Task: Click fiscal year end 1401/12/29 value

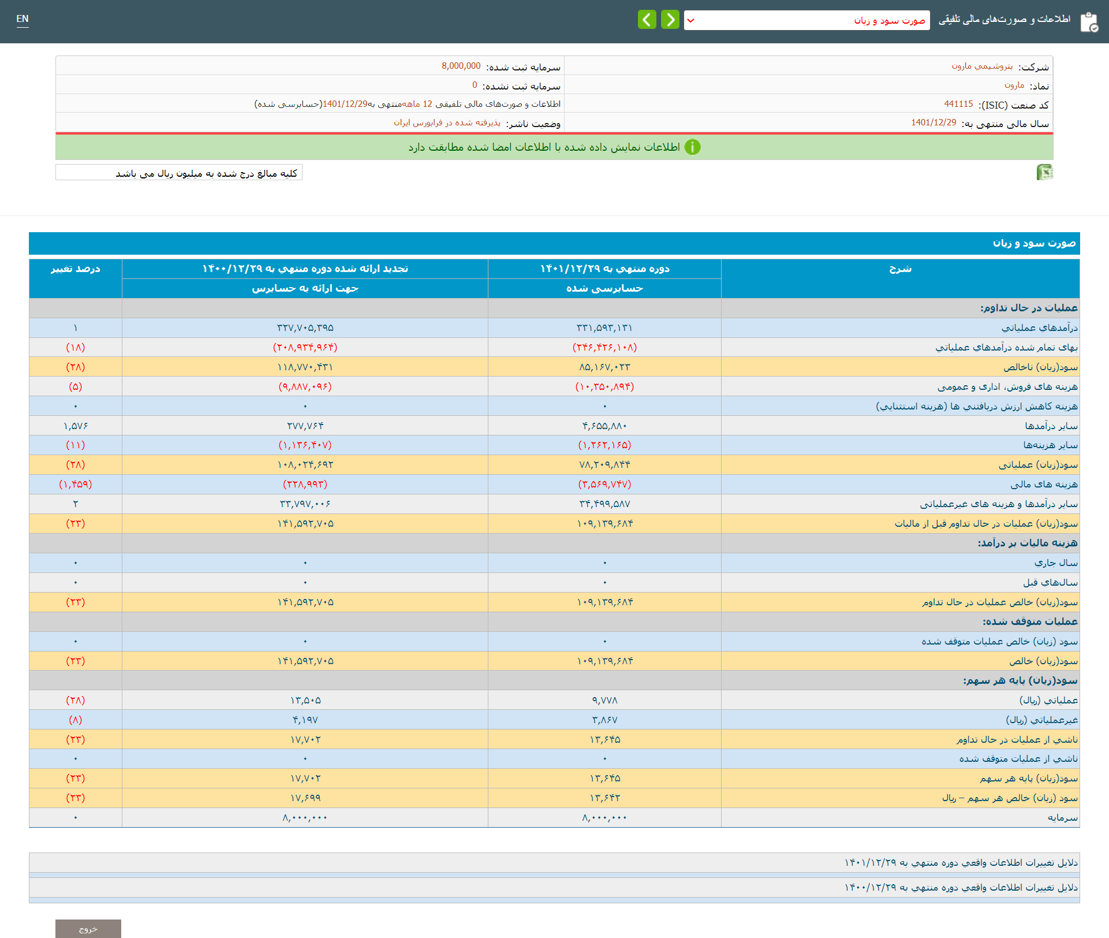Action: point(933,122)
